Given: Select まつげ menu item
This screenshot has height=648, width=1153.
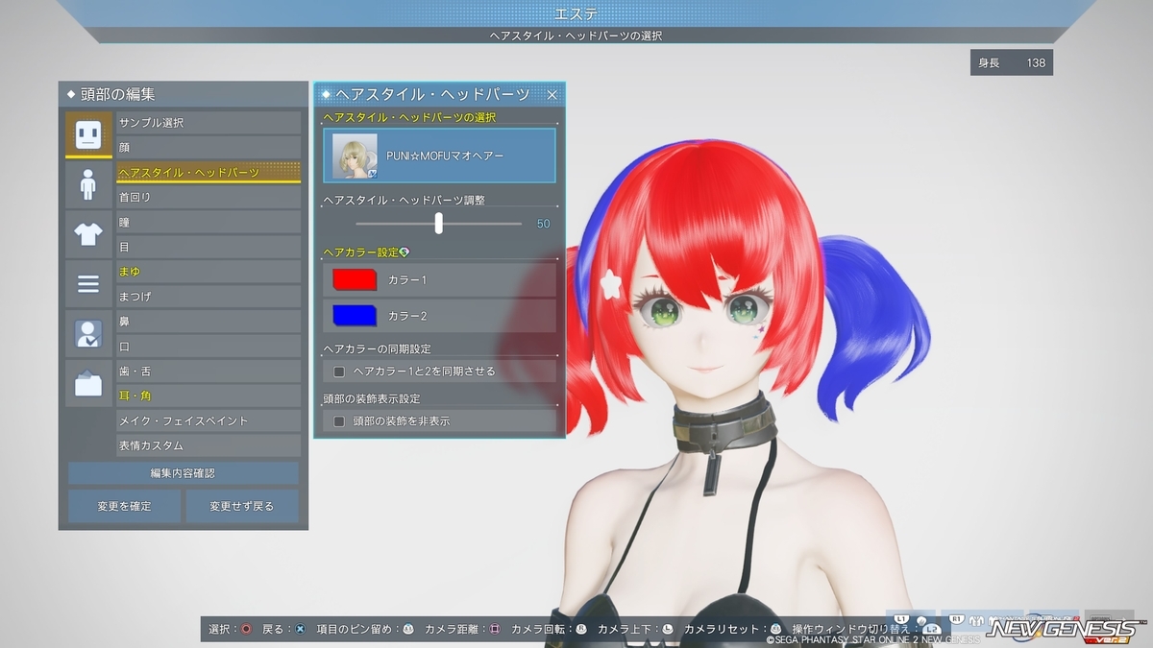Looking at the screenshot, I should (209, 297).
